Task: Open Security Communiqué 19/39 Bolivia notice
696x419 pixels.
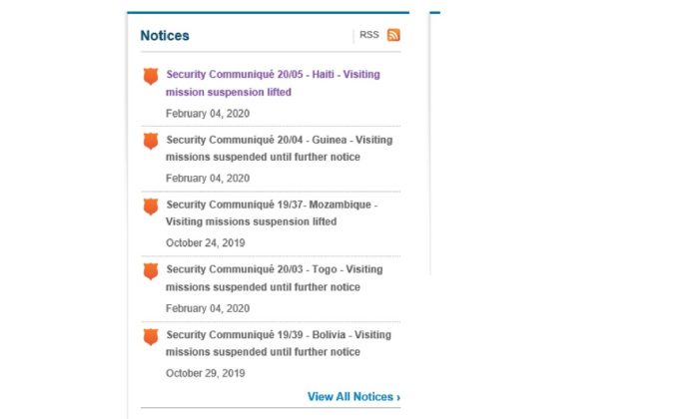Action: click(279, 343)
